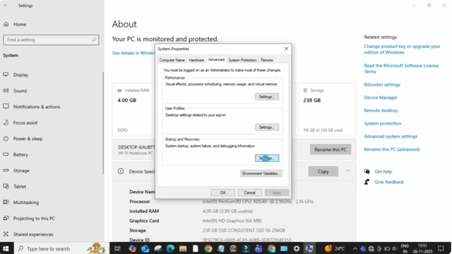This screenshot has width=452, height=254.
Task: Select Sound in the Settings sidebar
Action: click(20, 90)
